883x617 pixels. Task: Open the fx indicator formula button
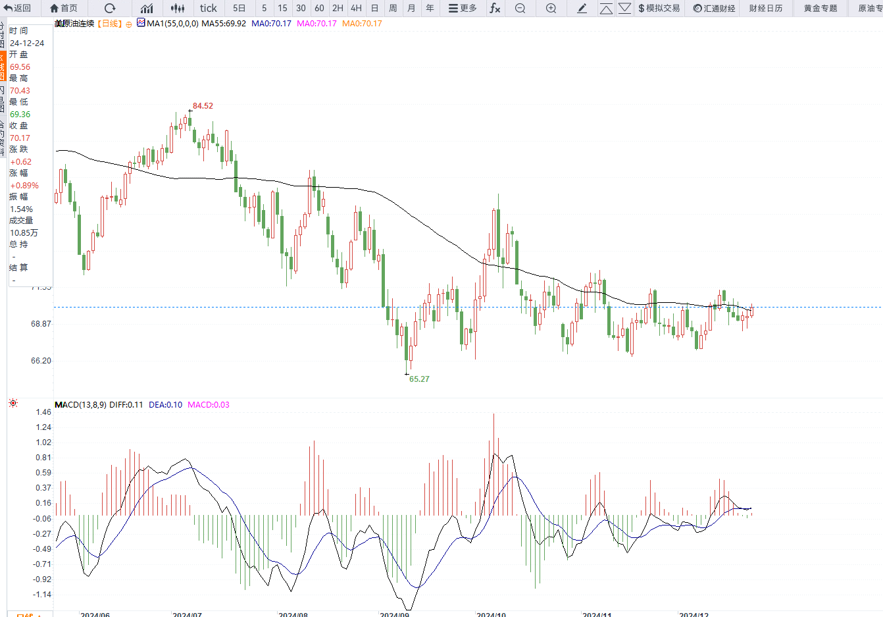pos(495,8)
